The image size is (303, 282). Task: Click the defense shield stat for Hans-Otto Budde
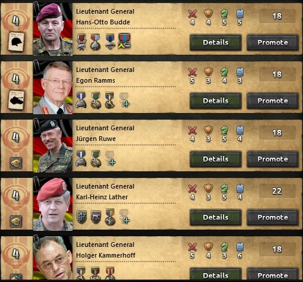(209, 17)
